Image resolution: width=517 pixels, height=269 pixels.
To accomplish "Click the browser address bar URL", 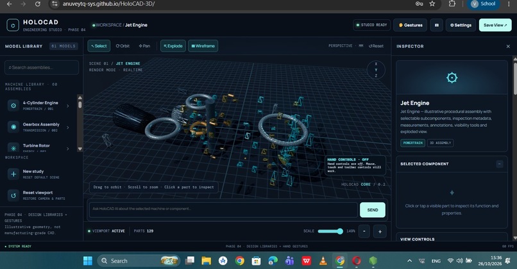I will (x=108, y=4).
